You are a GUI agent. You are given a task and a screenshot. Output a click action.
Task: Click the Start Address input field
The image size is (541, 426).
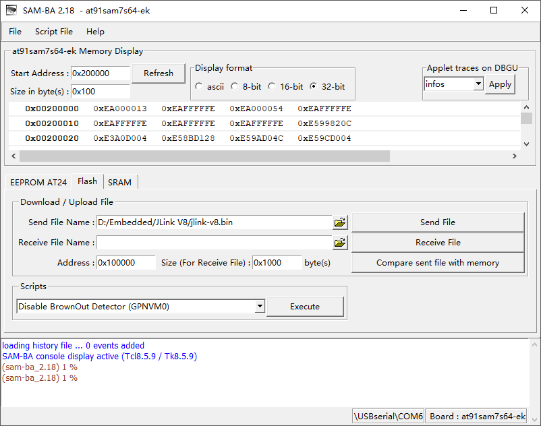tap(100, 73)
